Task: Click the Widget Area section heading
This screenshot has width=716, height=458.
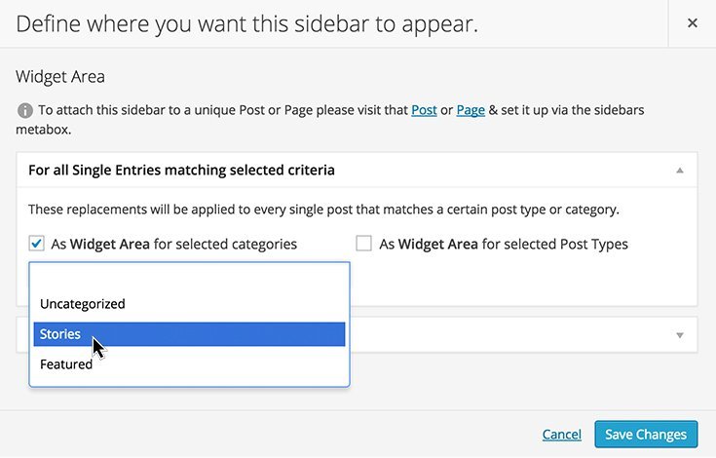Action: pyautogui.click(x=60, y=77)
